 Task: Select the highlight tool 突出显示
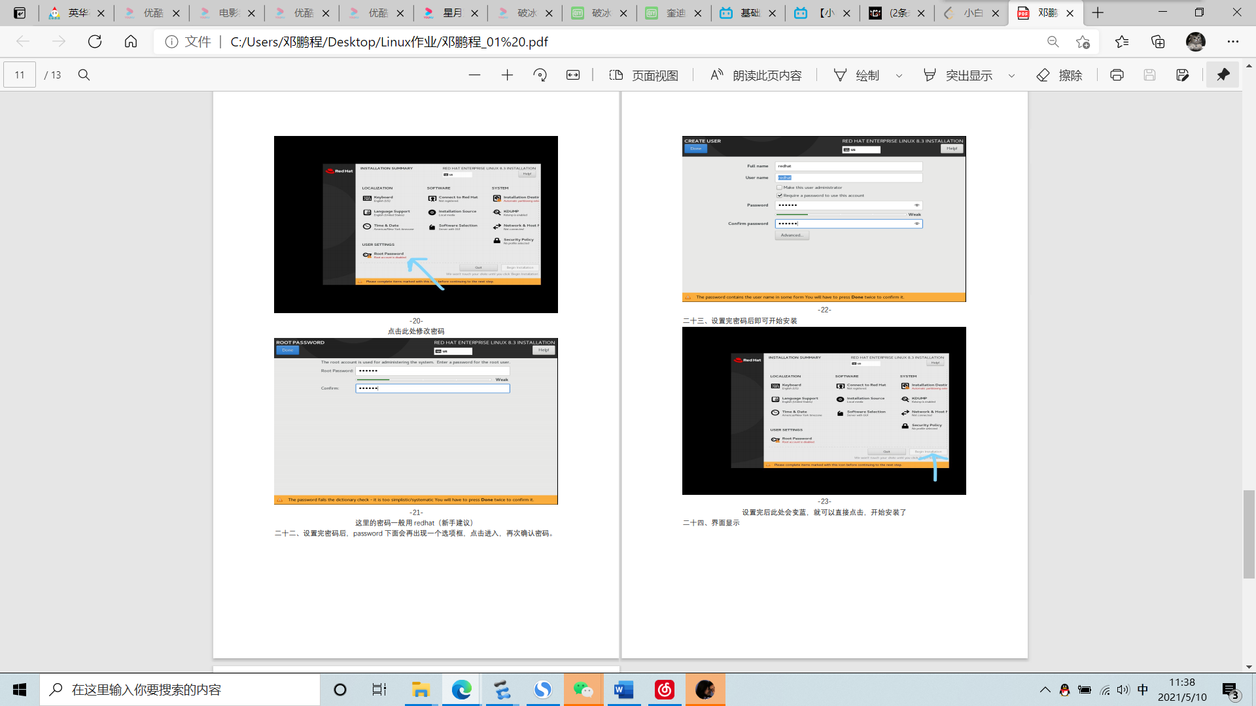[x=958, y=75]
